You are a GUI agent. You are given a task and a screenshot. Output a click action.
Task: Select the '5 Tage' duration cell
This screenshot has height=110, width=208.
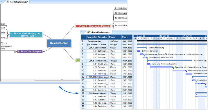(x=115, y=67)
